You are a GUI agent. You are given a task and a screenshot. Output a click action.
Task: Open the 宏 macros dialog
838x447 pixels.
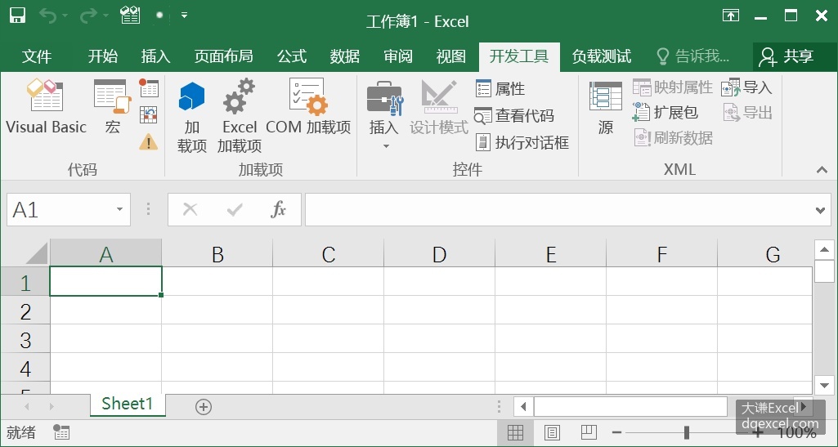pos(112,107)
